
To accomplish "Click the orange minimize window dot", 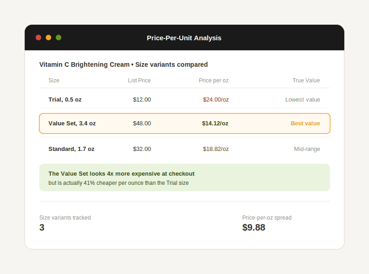I will pos(48,38).
